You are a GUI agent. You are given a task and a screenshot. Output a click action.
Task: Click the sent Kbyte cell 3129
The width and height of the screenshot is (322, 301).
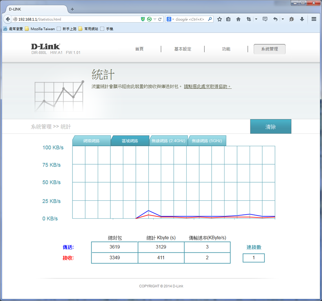(161, 247)
